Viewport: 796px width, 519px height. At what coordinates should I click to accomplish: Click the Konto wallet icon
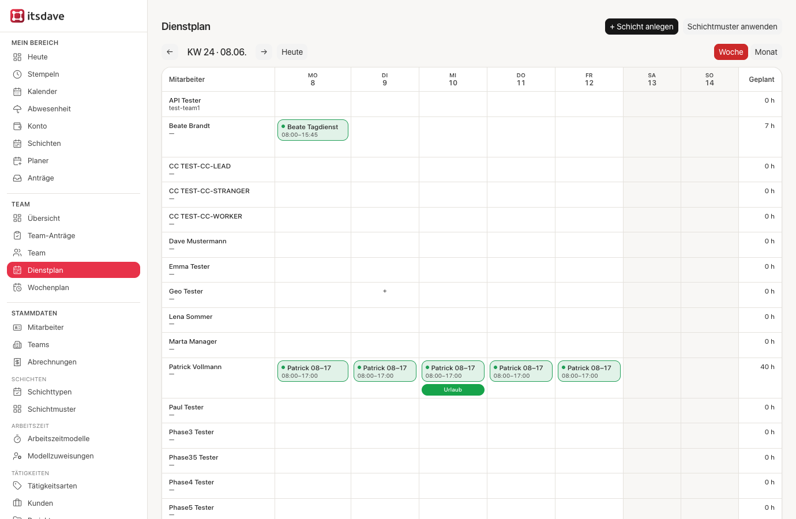(x=17, y=126)
